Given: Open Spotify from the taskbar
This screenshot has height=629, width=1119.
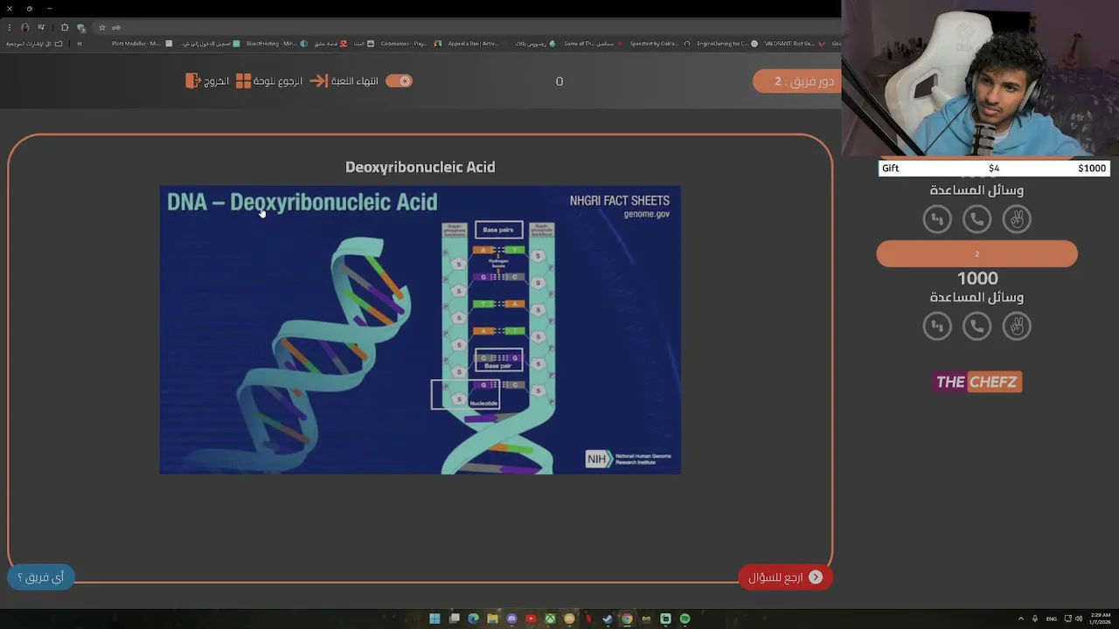Looking at the screenshot, I should click(x=685, y=619).
